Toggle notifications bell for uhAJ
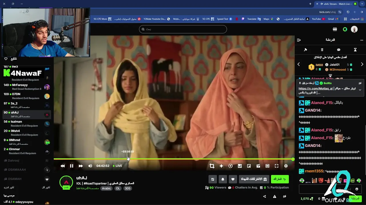366x205 pixels. [x=223, y=179]
